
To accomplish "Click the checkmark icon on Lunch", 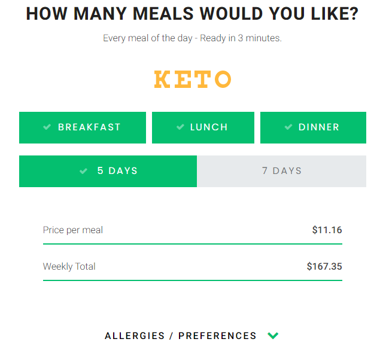I will [x=180, y=127].
